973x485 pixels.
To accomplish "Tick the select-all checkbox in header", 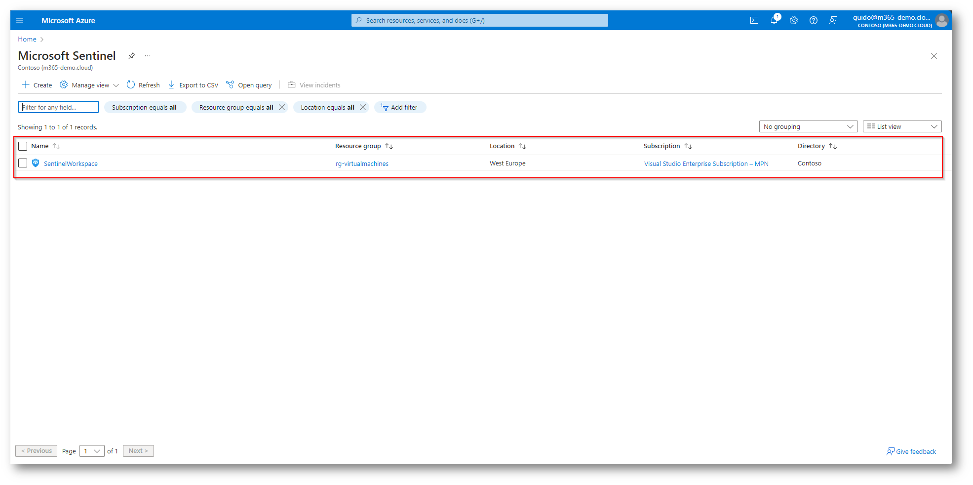I will pyautogui.click(x=23, y=146).
